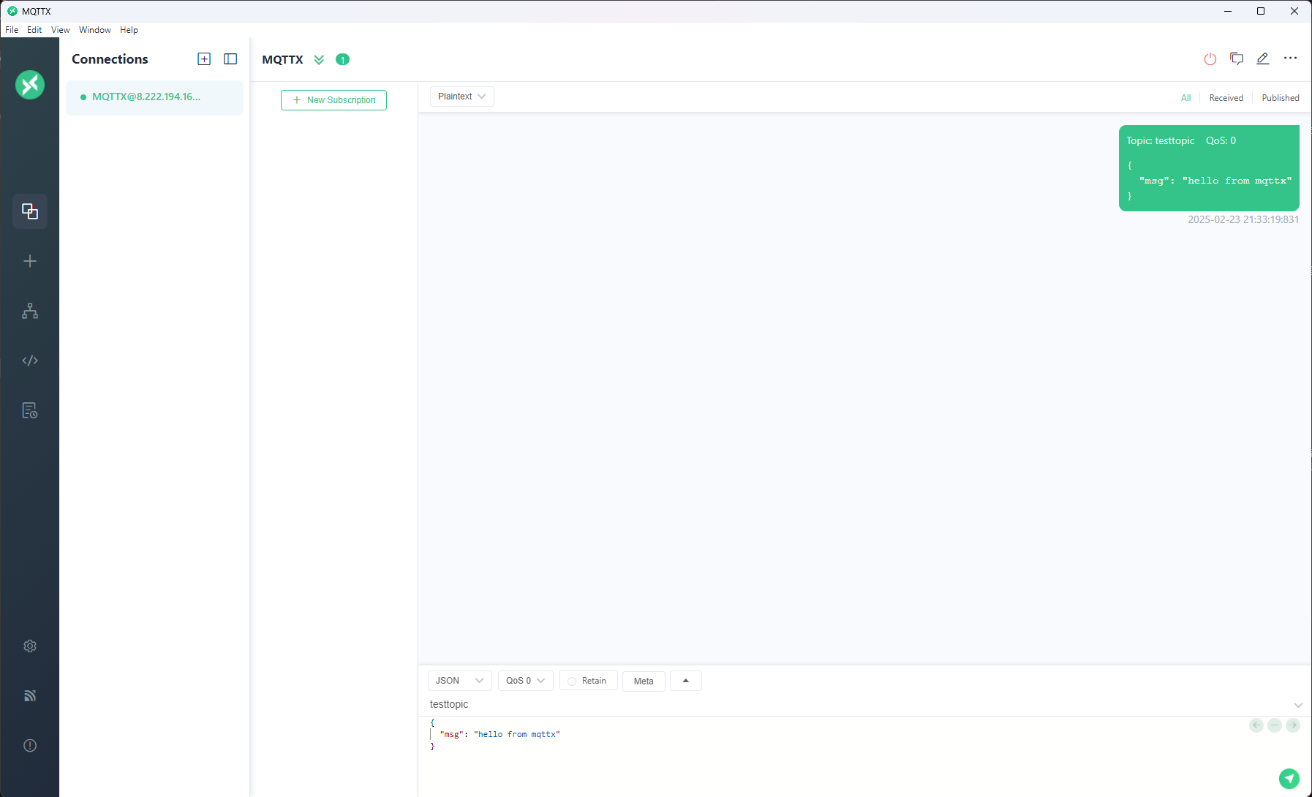
Task: Expand the topic history chevron
Action: pos(1298,705)
